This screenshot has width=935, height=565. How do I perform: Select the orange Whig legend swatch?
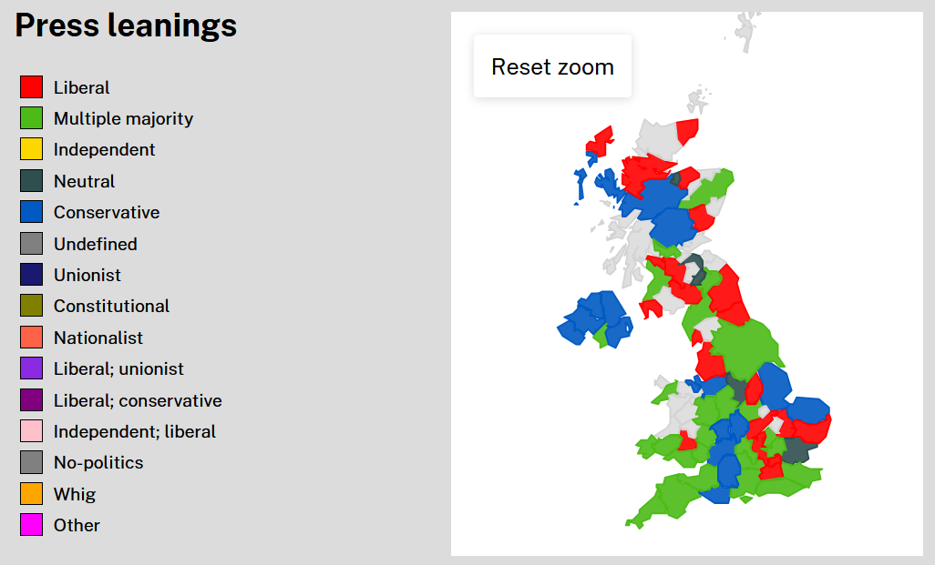pyautogui.click(x=32, y=494)
